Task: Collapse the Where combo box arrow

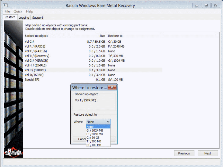Action: click(108, 122)
